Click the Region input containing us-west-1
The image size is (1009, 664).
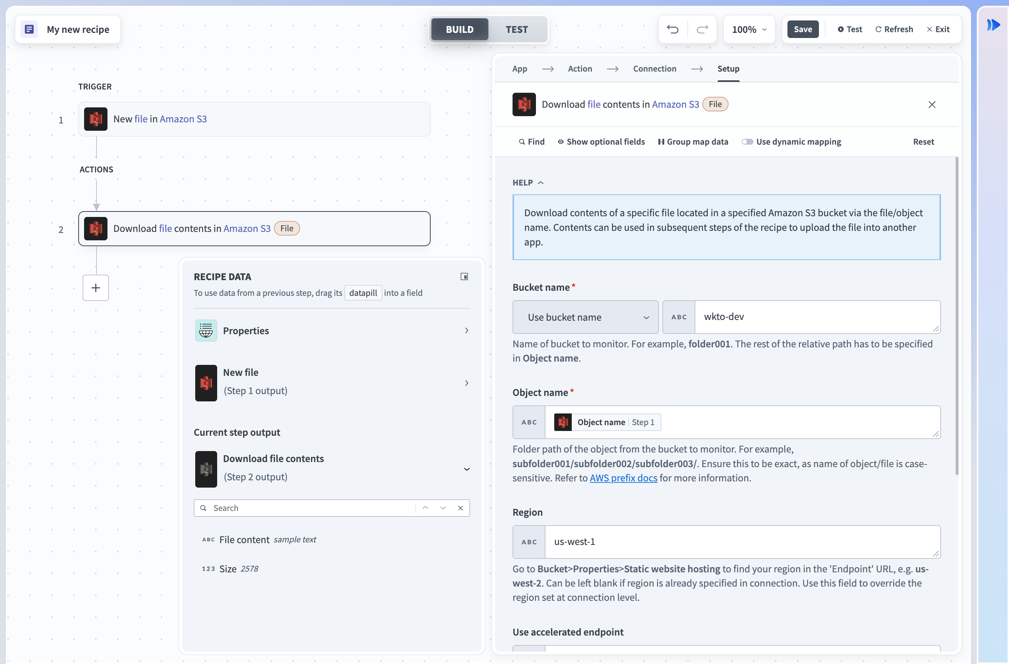[x=742, y=542]
